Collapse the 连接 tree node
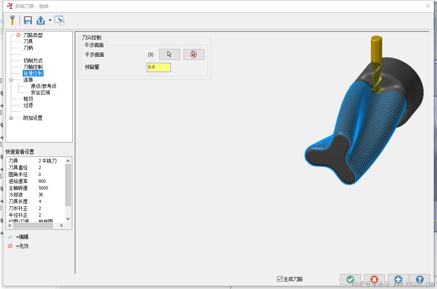 point(11,80)
